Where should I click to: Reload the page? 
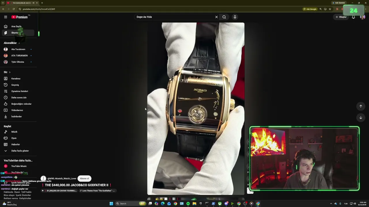(14, 9)
